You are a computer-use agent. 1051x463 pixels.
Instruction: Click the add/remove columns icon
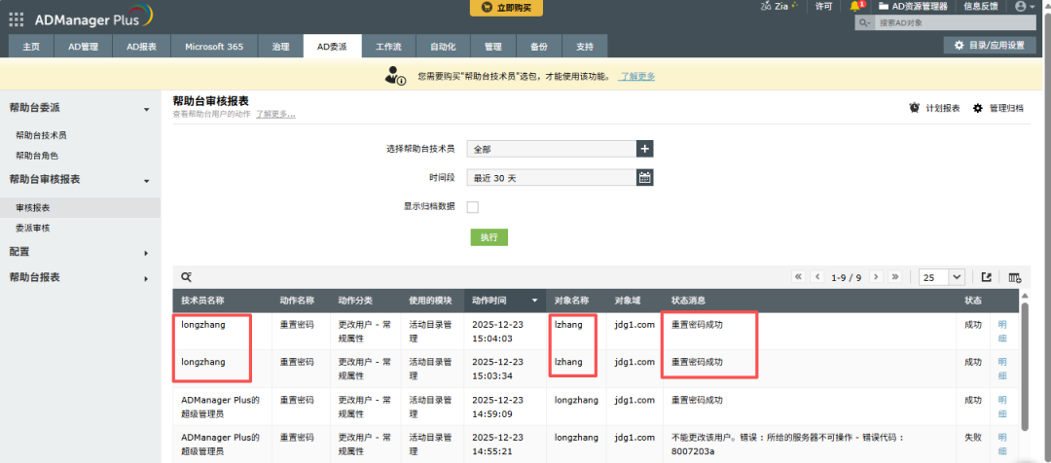1015,277
